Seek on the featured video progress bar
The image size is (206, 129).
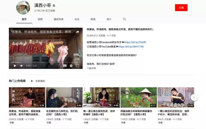[x=46, y=63]
